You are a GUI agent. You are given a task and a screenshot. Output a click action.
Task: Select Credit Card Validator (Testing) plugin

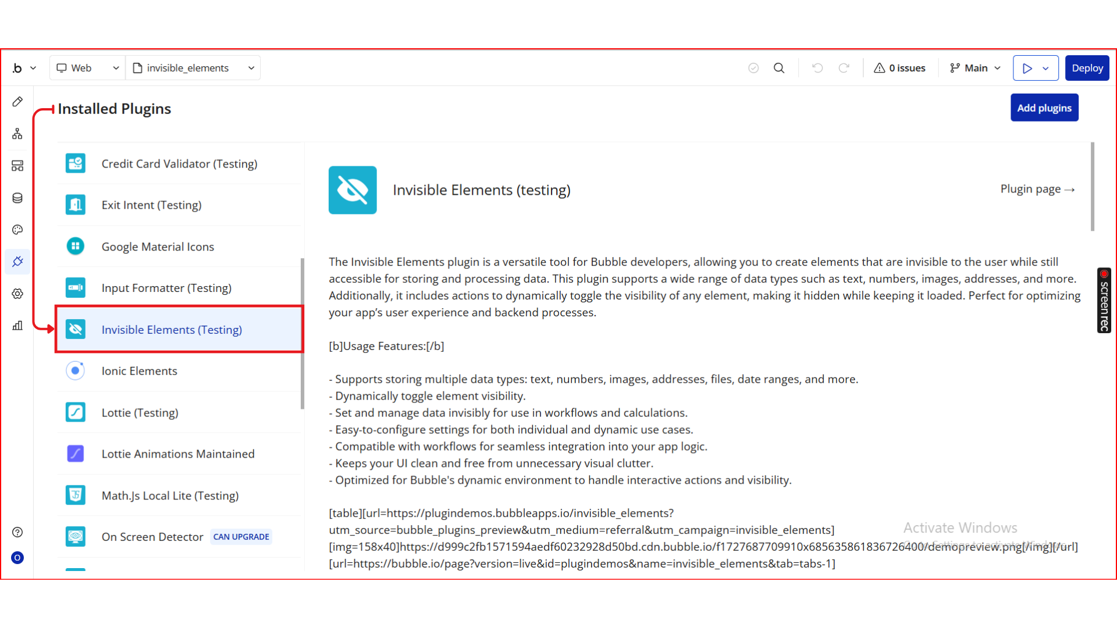[179, 164]
